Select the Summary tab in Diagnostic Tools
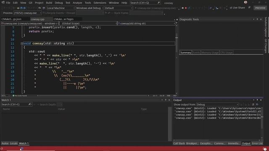Screen dimensions: 269x151 186,52
